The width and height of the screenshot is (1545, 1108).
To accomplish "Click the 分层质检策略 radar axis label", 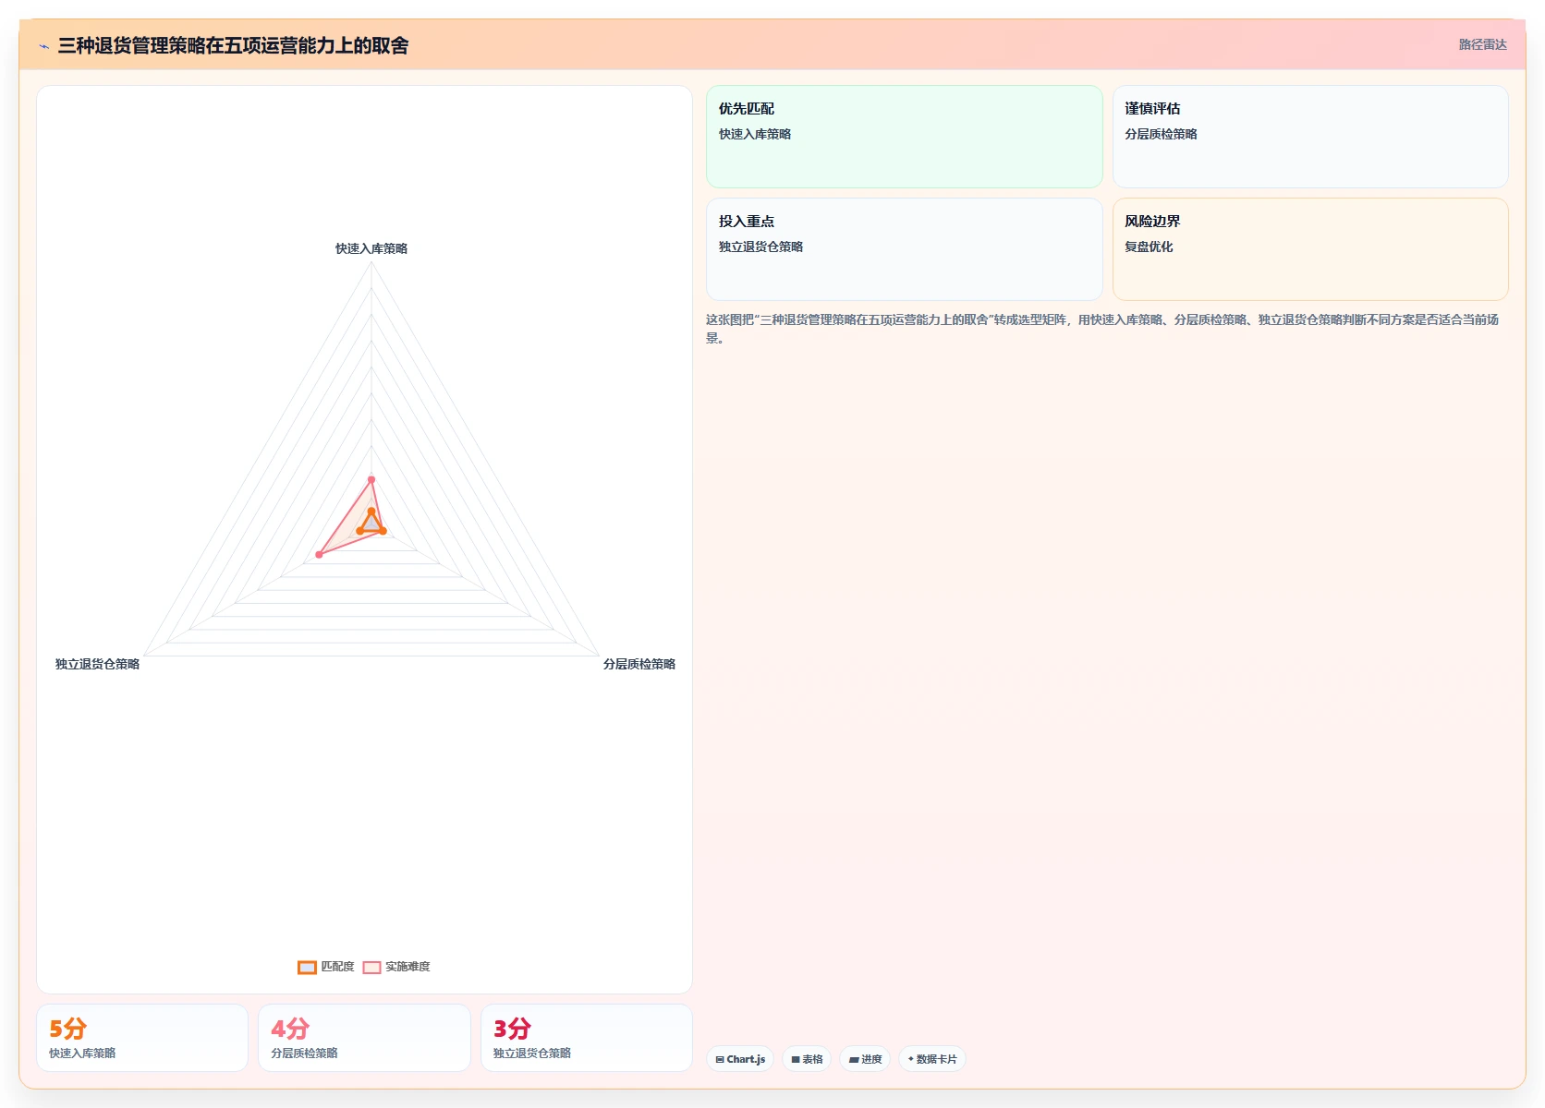I will pos(639,664).
